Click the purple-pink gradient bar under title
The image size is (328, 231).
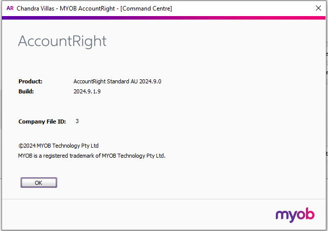pyautogui.click(x=164, y=18)
